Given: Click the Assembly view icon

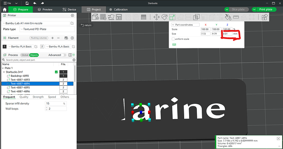Looking at the screenshot, I should tap(265, 17).
